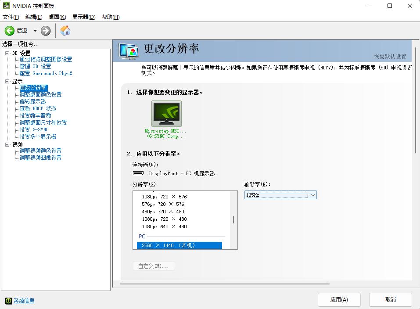Viewport: 420px width, 309px height.
Task: Click the 恢复默认设置 link
Action: tap(391, 56)
